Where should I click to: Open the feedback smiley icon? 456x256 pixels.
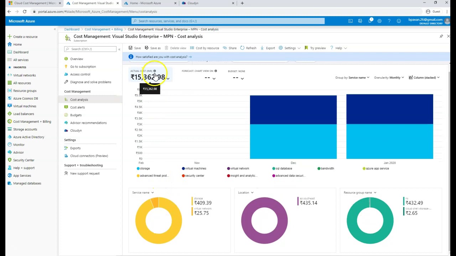399,21
